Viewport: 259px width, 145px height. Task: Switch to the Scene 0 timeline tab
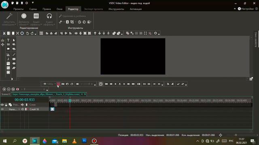6,94
